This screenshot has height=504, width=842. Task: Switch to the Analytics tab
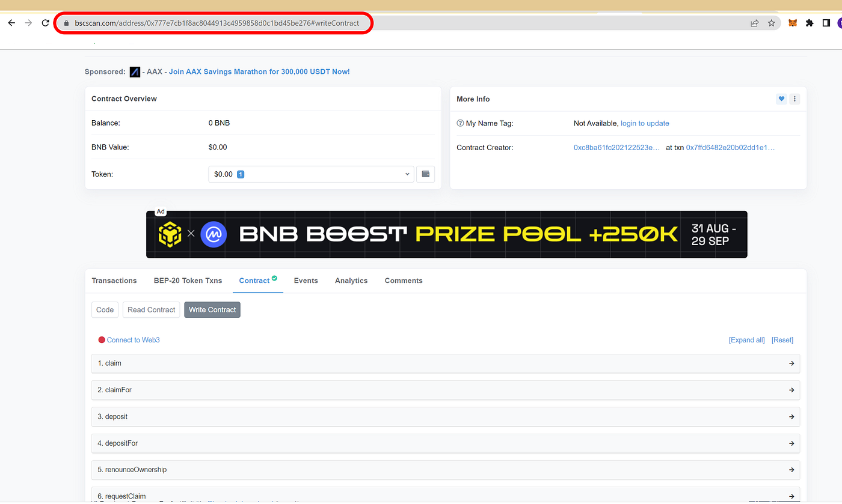click(351, 281)
